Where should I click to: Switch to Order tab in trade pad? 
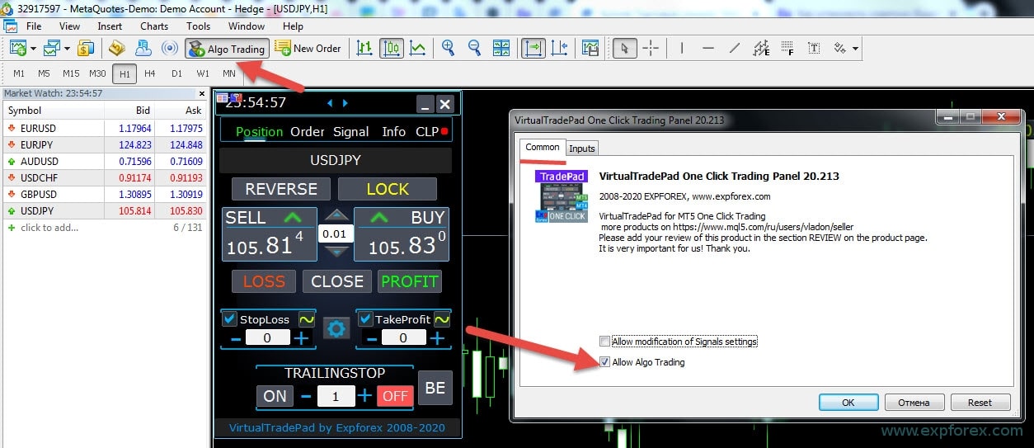[308, 131]
